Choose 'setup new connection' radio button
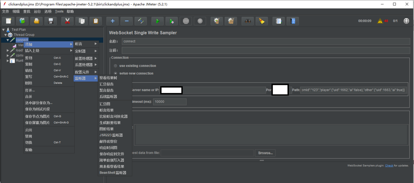This screenshot has width=414, height=183. [x=116, y=73]
